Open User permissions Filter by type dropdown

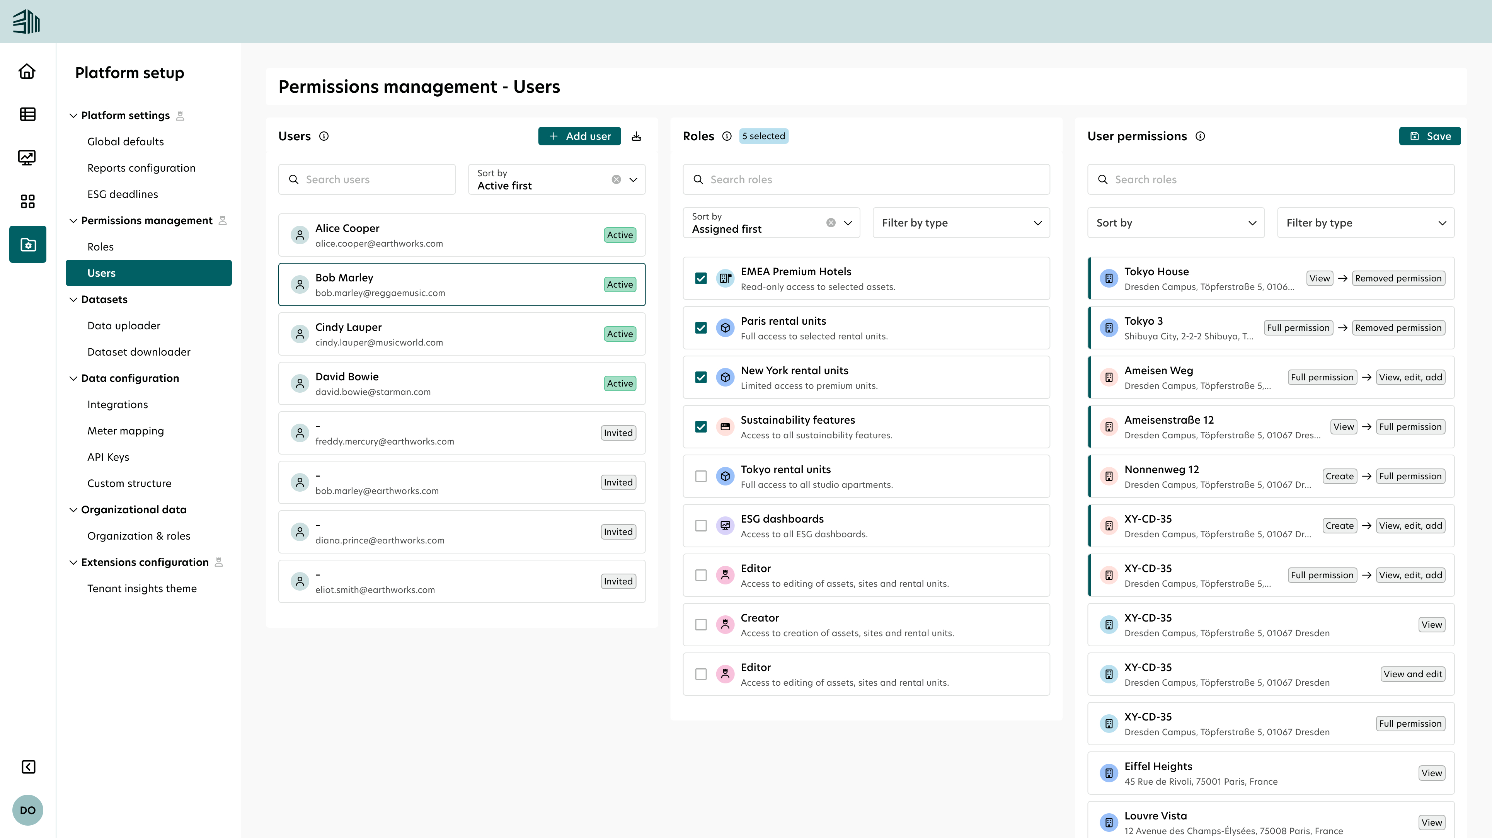(x=1366, y=223)
